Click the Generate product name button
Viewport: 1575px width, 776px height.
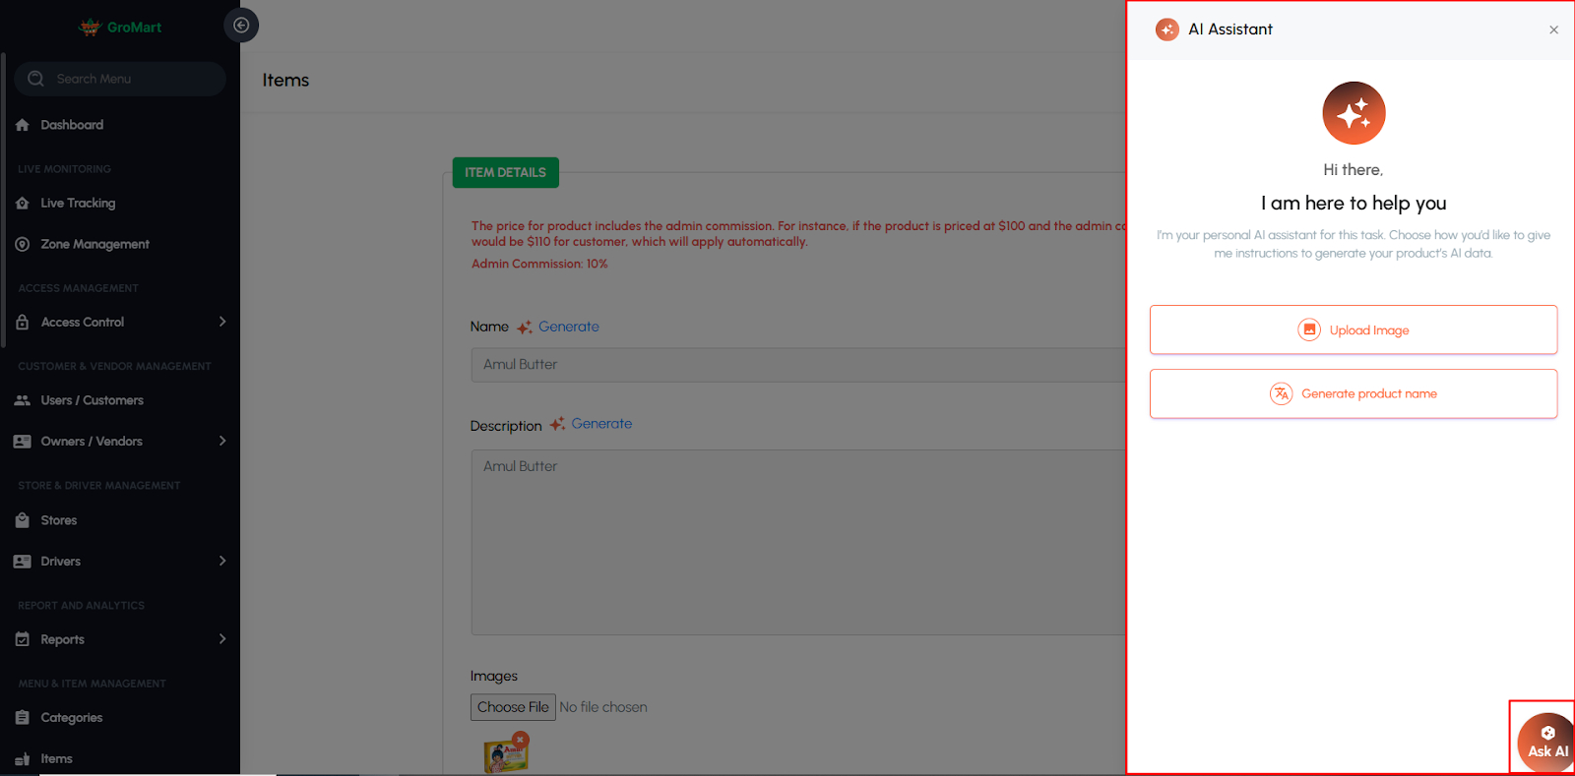point(1353,393)
